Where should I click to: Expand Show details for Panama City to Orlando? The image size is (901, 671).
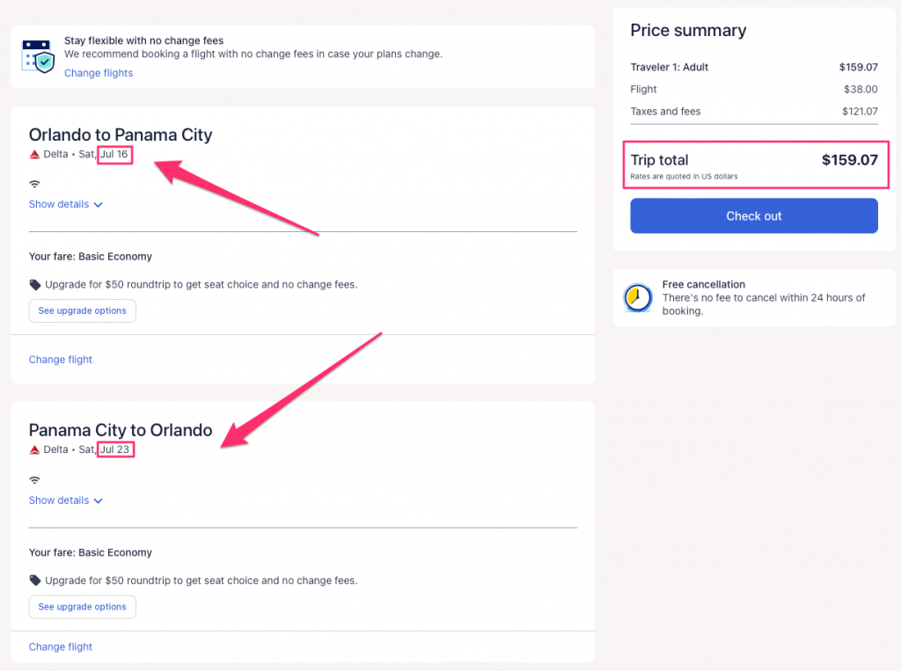(x=66, y=500)
